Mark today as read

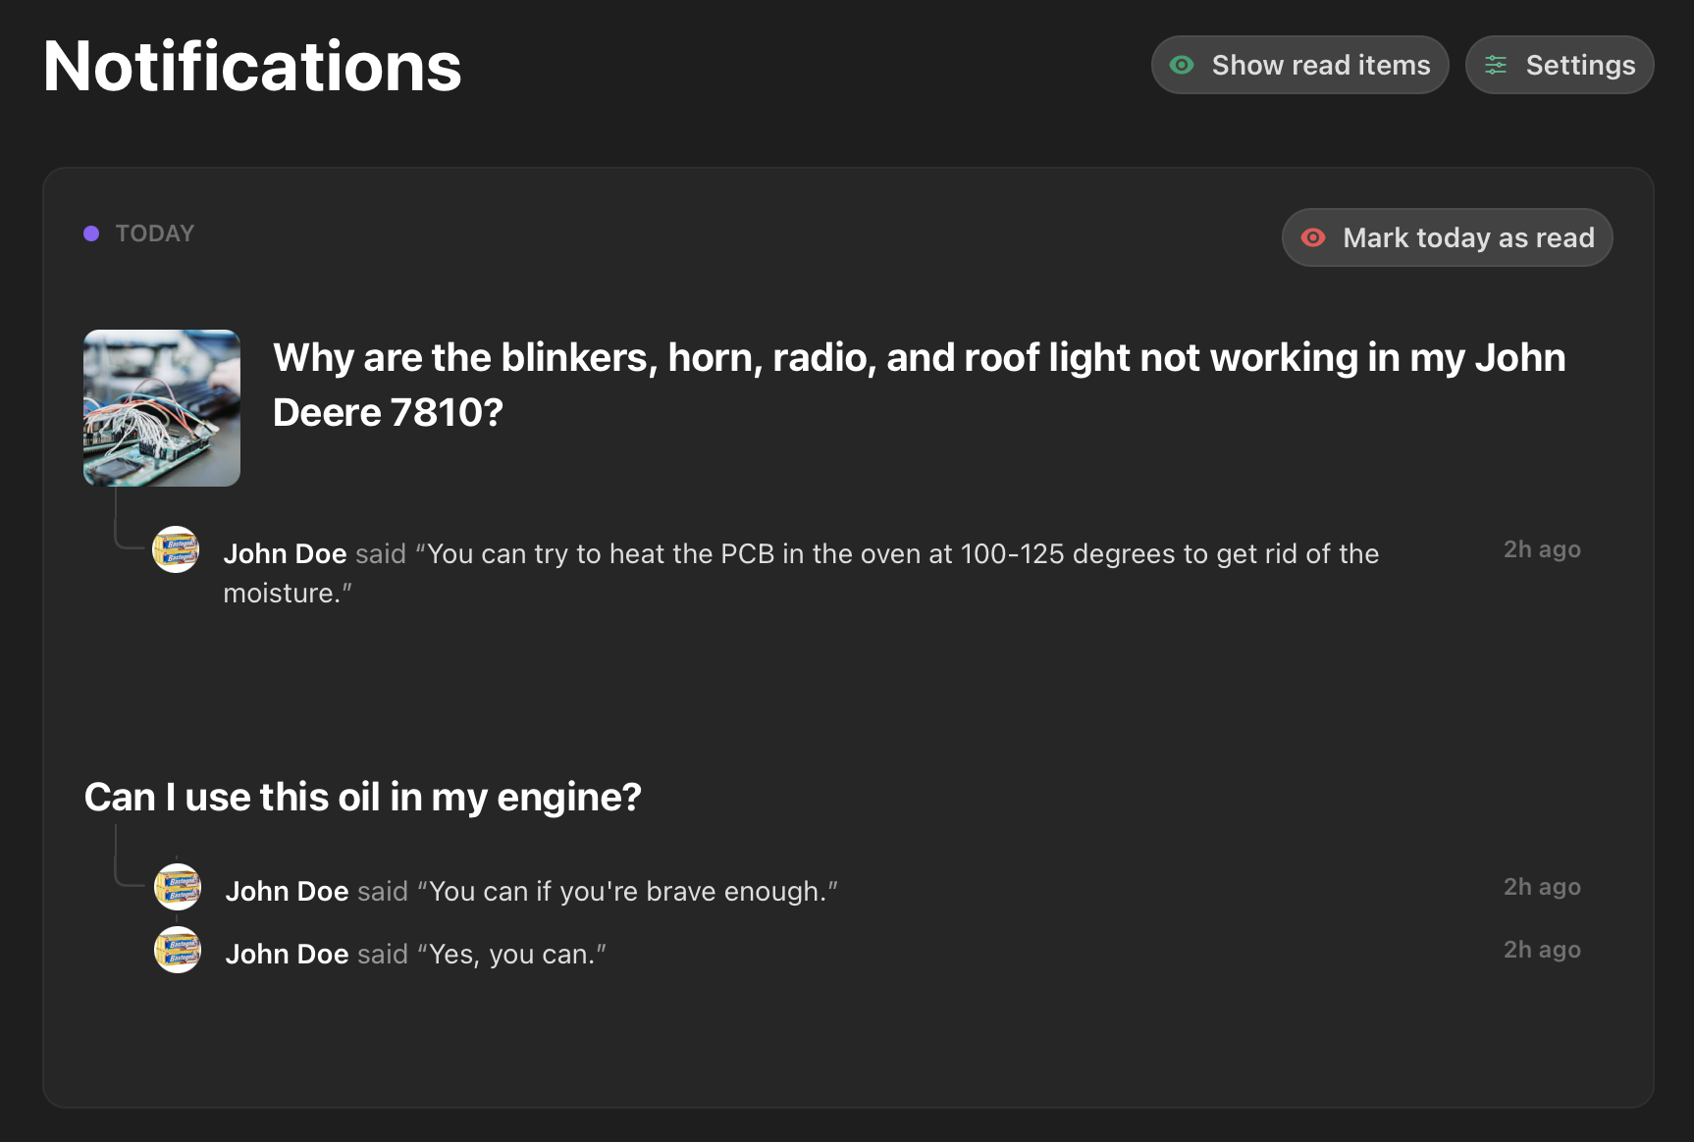pyautogui.click(x=1447, y=237)
